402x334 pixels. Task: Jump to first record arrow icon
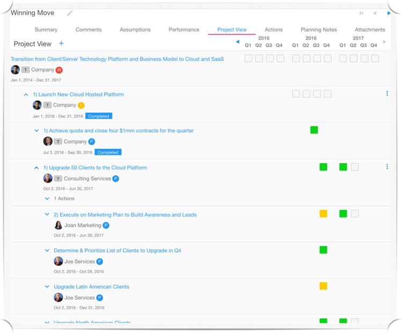pos(361,13)
